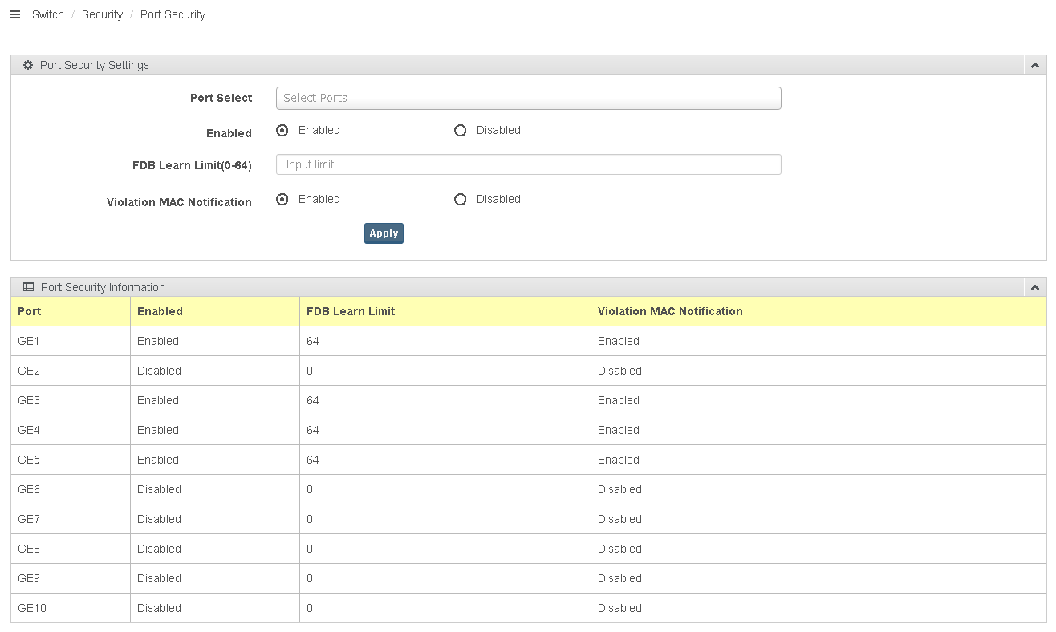Go to Switch in breadcrumb

[48, 14]
